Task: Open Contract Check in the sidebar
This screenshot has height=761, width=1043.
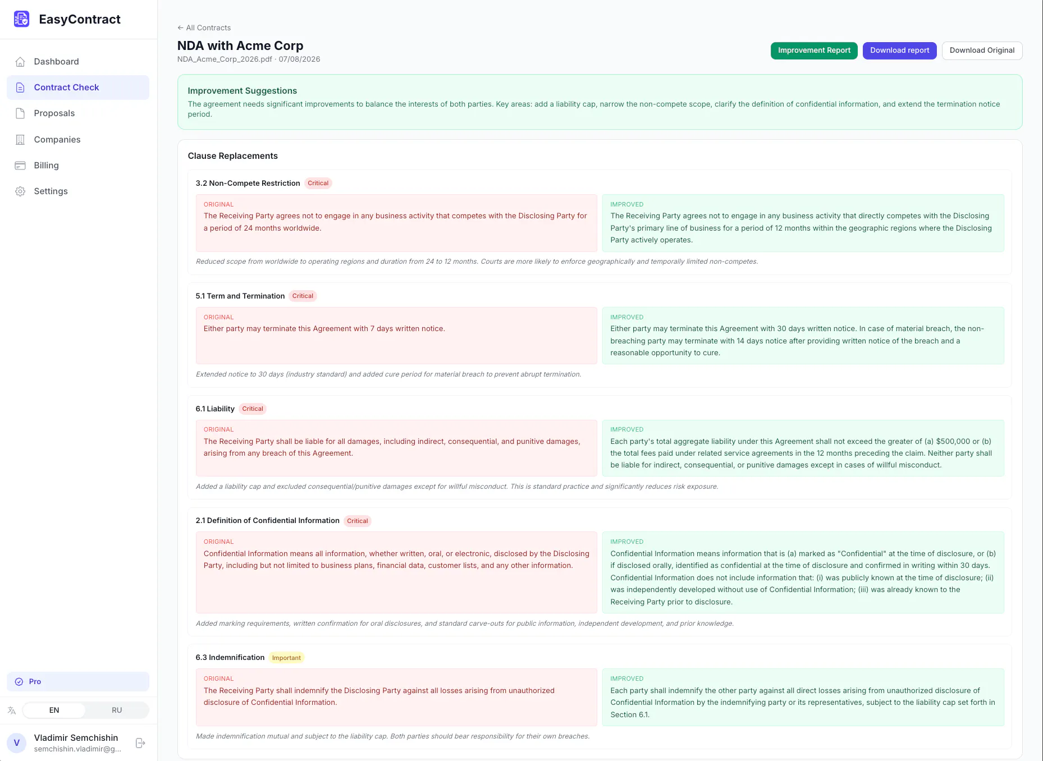Action: click(x=78, y=88)
